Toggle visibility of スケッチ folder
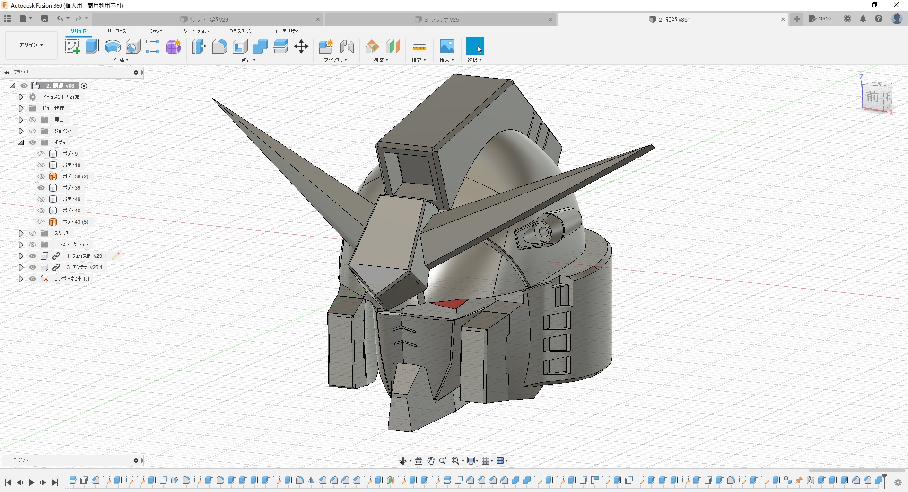Viewport: 908px width, 492px height. pyautogui.click(x=33, y=233)
